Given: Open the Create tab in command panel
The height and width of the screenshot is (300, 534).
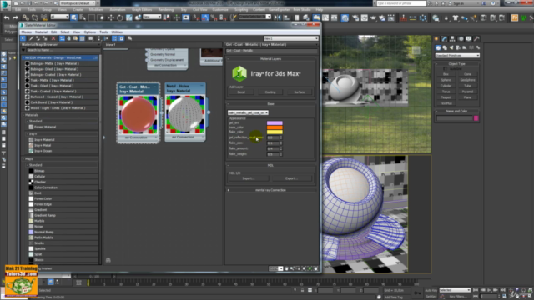Looking at the screenshot, I should pyautogui.click(x=436, y=39).
